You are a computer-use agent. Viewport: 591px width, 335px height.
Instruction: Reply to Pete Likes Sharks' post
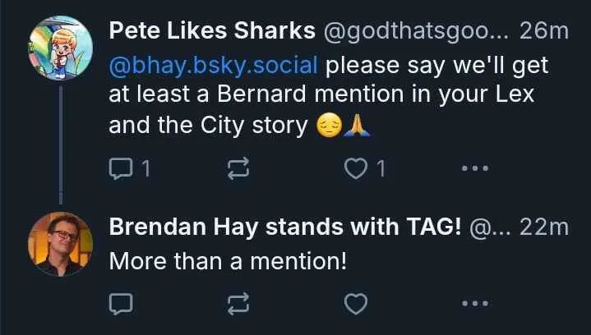tap(121, 170)
